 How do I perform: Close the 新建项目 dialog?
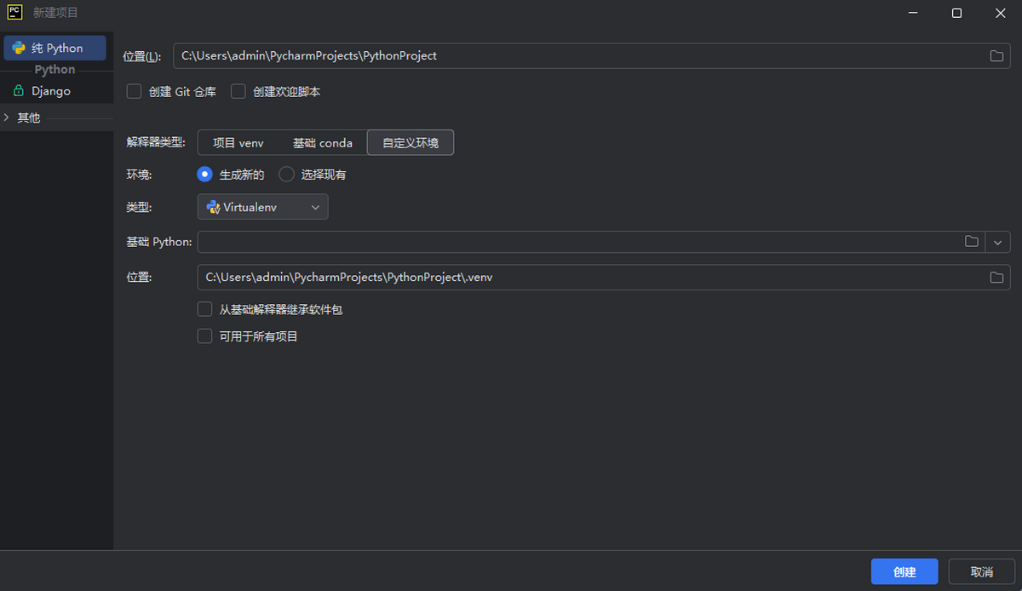(x=1000, y=13)
